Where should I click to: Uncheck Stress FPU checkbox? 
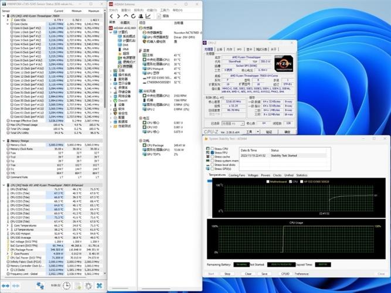click(x=212, y=152)
